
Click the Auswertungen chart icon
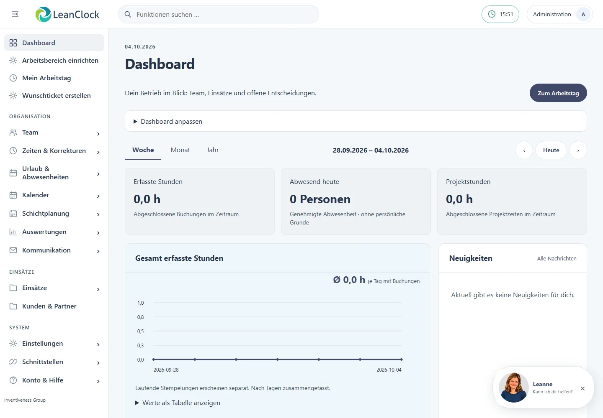[x=13, y=232]
